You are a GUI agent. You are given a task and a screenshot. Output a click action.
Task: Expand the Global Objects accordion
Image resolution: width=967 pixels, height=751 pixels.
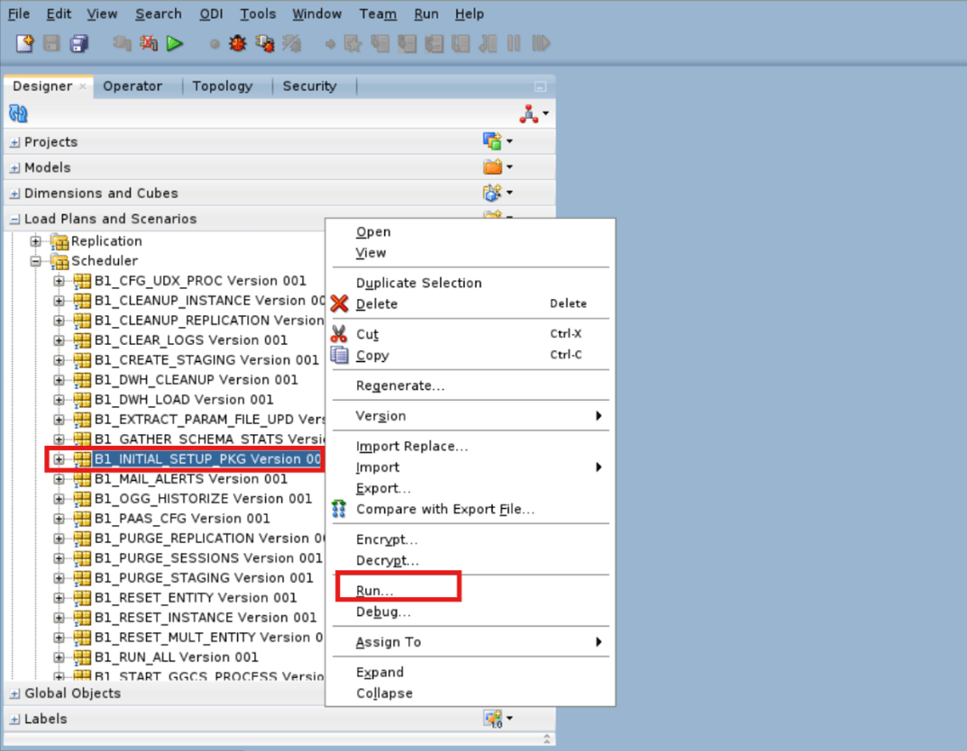point(14,693)
